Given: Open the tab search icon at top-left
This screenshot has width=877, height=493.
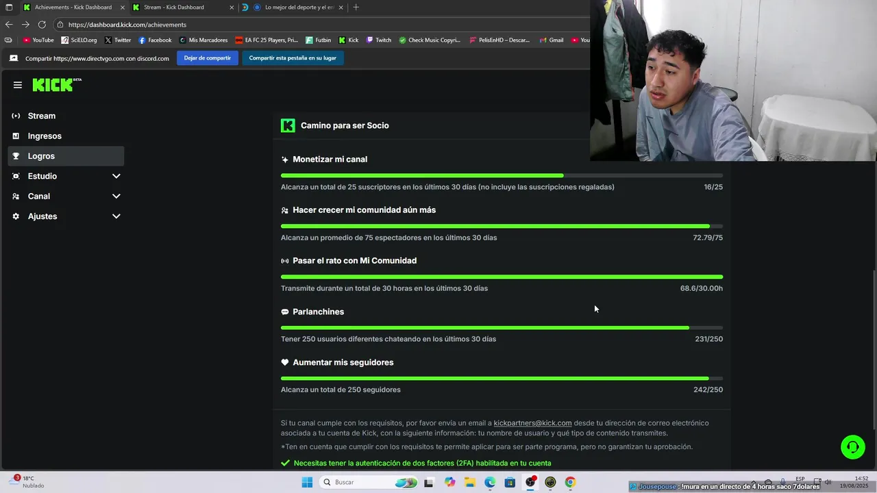Looking at the screenshot, I should pos(9,8).
